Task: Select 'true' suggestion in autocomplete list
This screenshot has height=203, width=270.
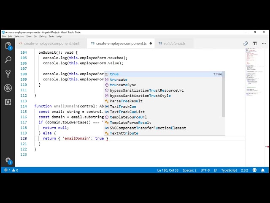Action: (163, 74)
